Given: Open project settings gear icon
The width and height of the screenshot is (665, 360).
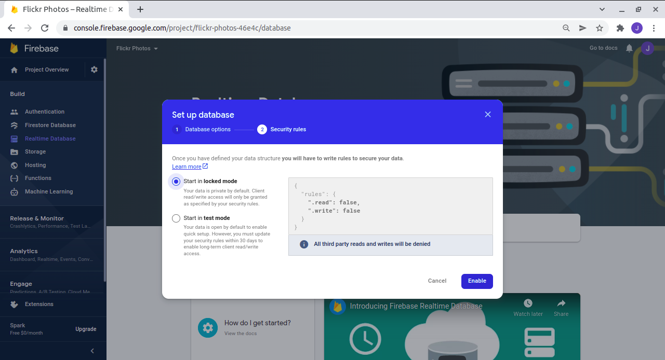Looking at the screenshot, I should [94, 70].
